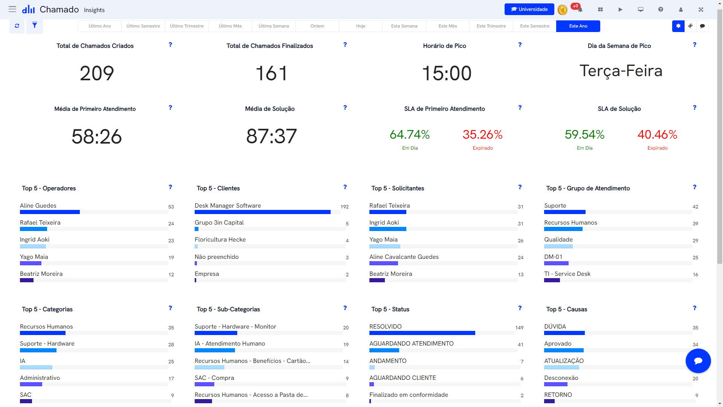Click the Insights header label
Screen dimensions: 723x407
94,10
